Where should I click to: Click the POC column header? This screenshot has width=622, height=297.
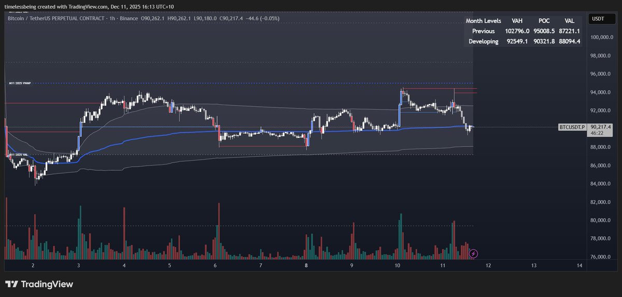[x=544, y=21]
